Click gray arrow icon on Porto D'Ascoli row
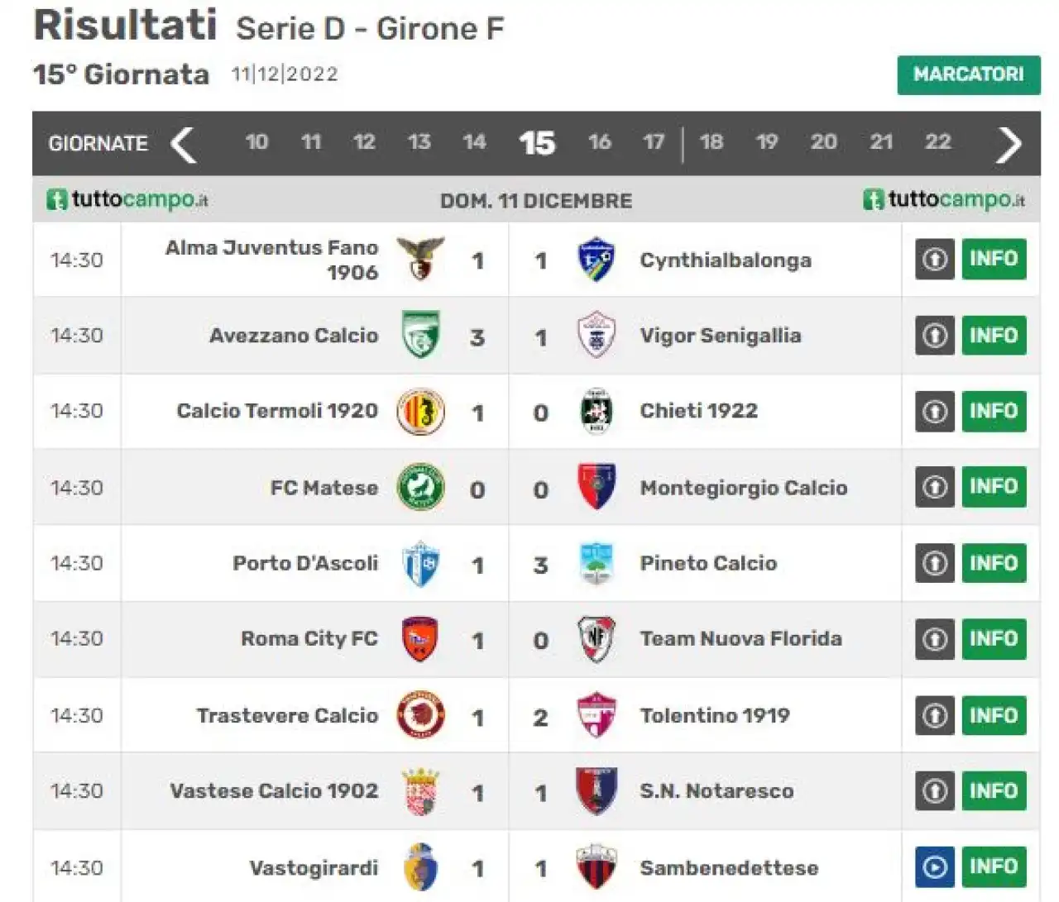The height and width of the screenshot is (902, 1059). click(935, 563)
